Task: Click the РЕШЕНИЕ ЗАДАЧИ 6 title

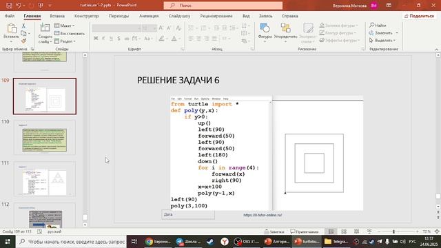Action: point(178,81)
